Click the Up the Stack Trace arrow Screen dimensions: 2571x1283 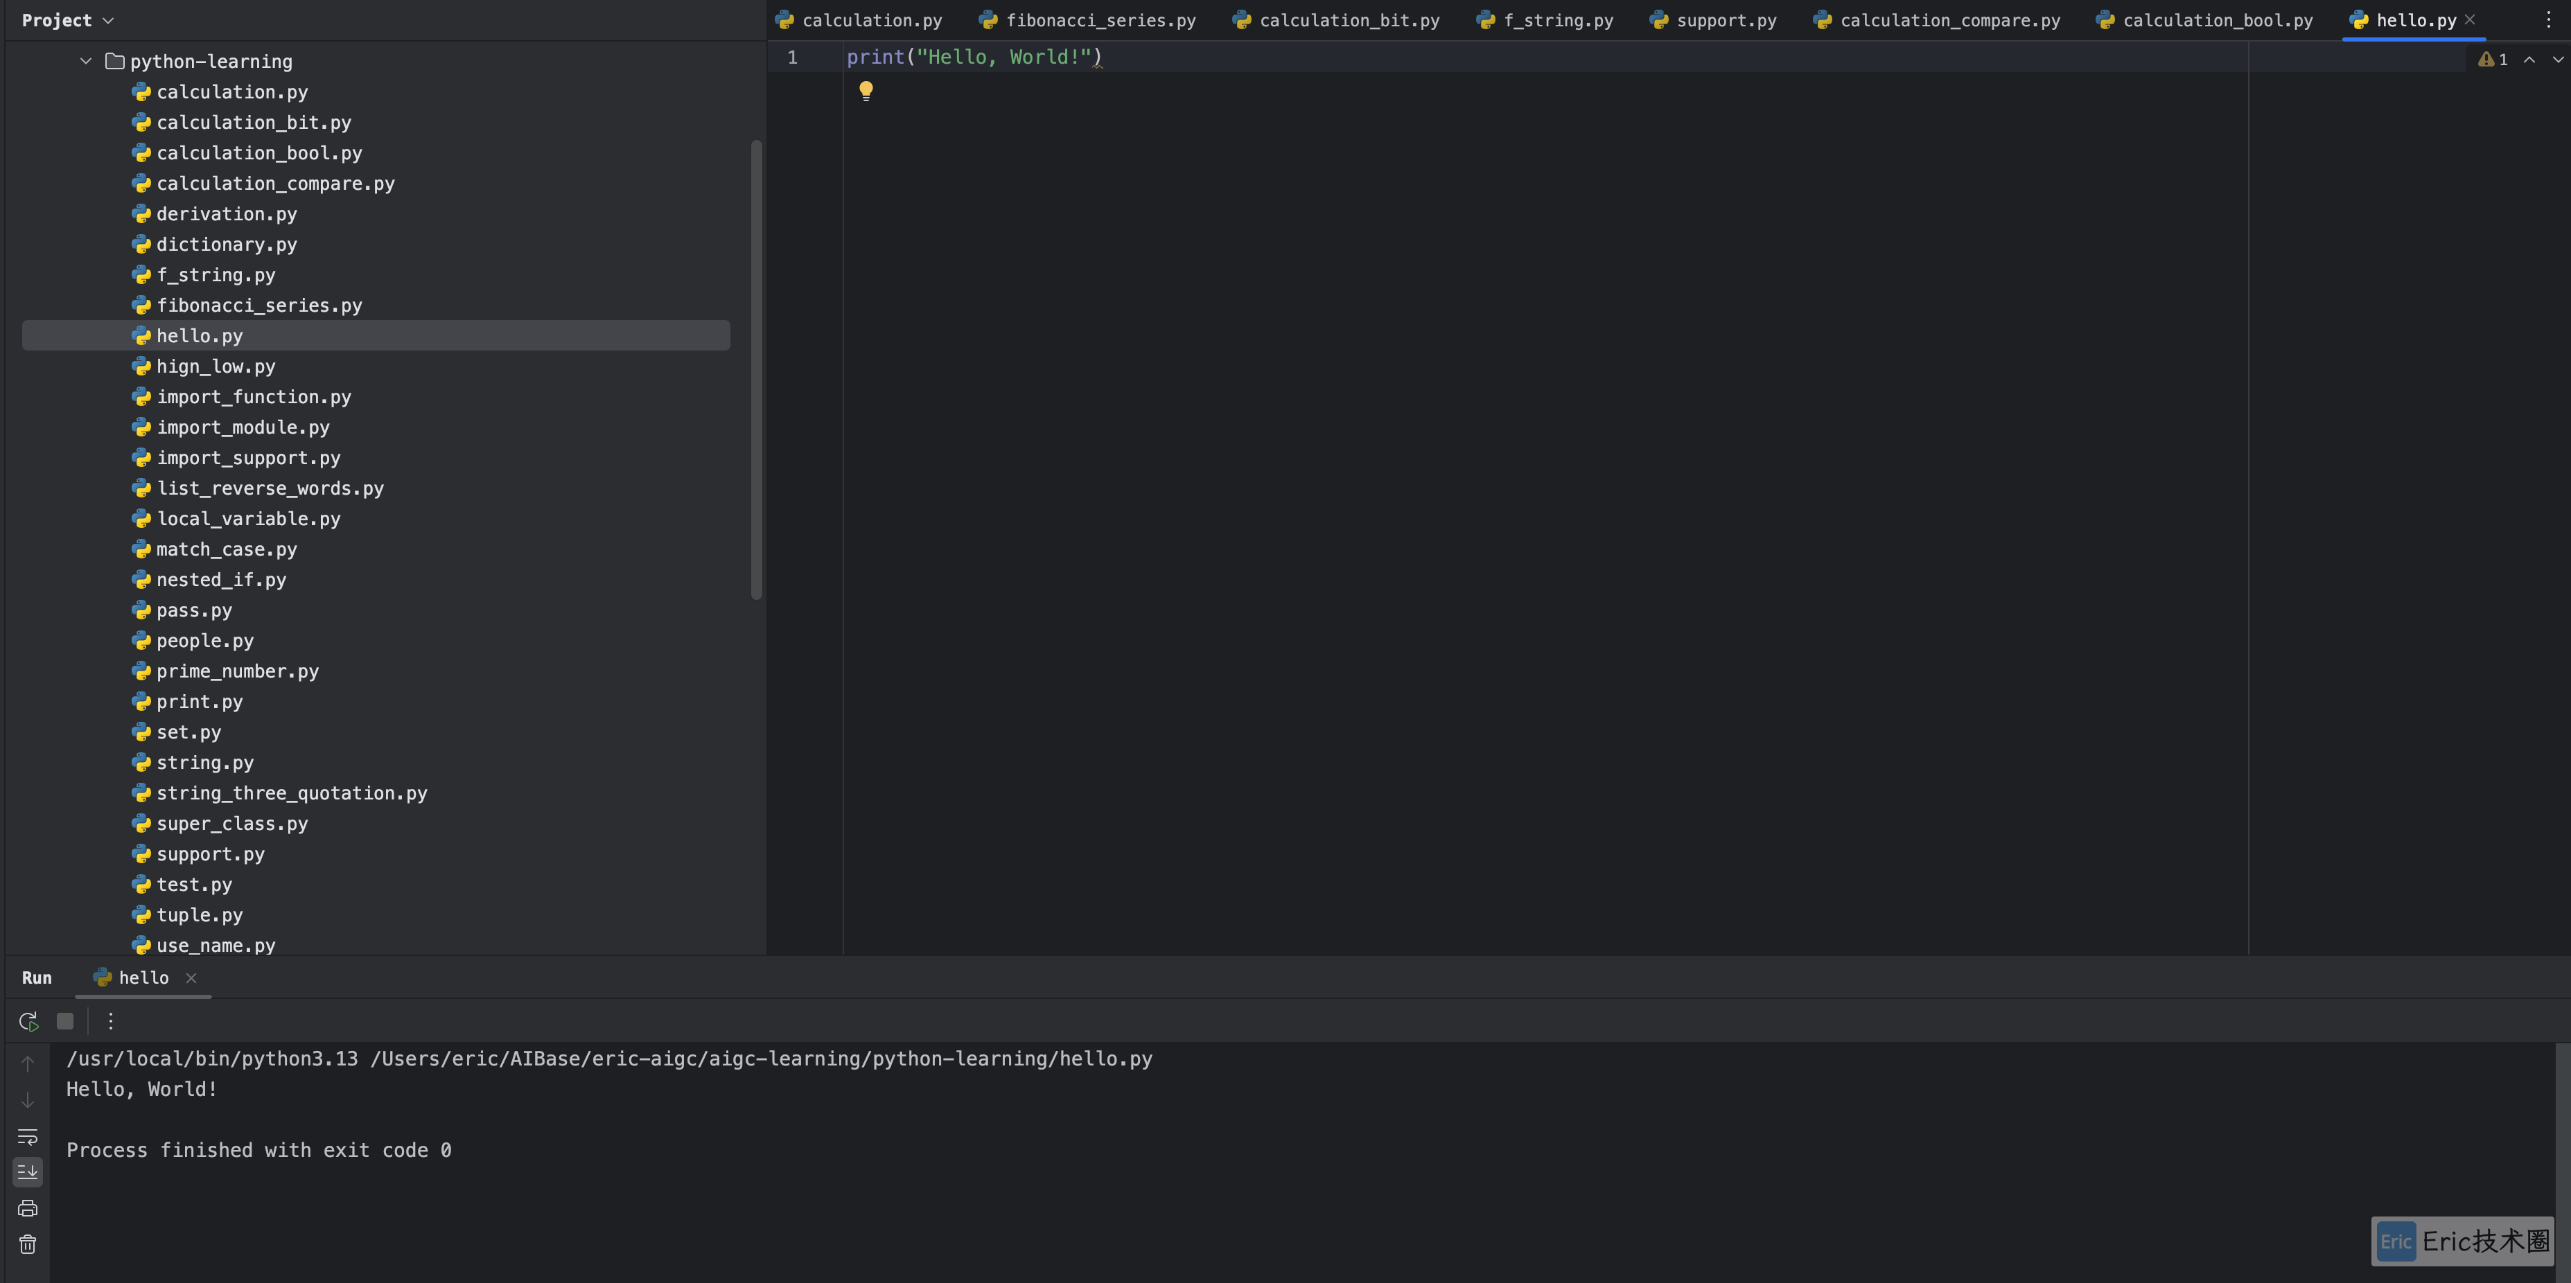click(x=28, y=1063)
